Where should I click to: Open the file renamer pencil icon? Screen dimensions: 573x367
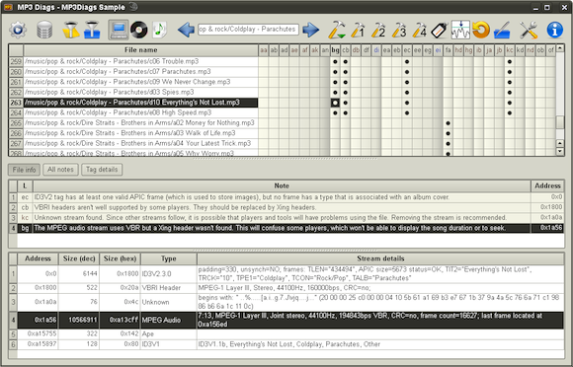(502, 30)
